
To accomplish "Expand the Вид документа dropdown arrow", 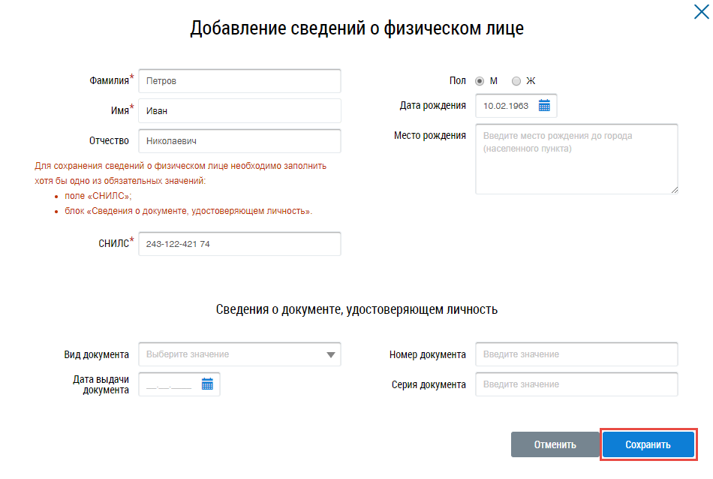I will click(x=331, y=354).
